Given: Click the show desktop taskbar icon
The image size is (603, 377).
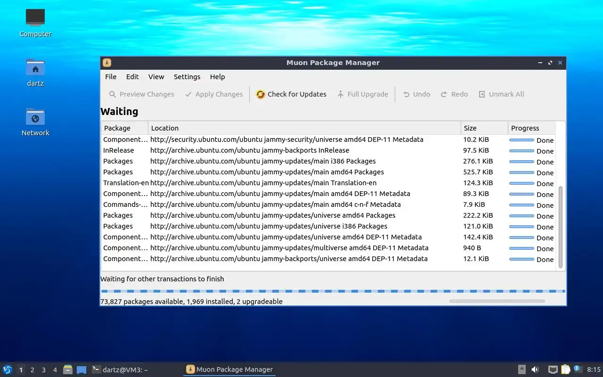Looking at the screenshot, I should (x=81, y=370).
